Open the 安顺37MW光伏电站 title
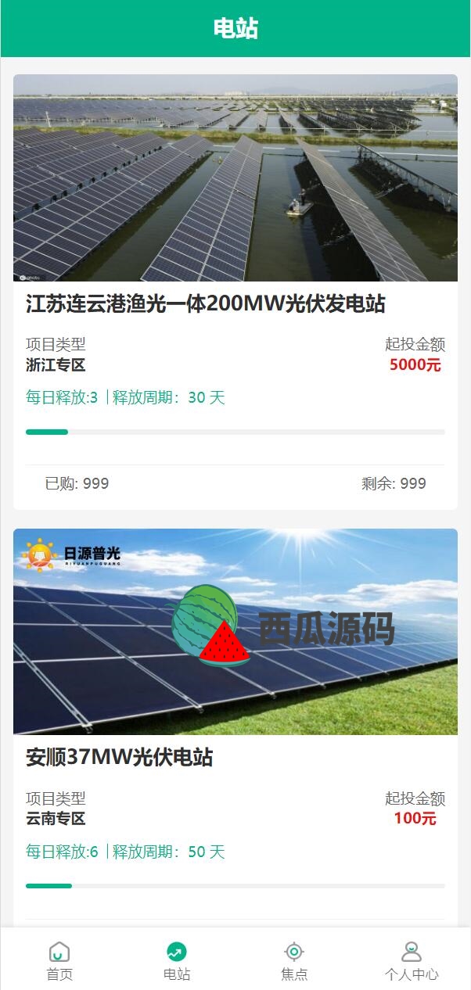Image resolution: width=471 pixels, height=990 pixels. tap(120, 758)
